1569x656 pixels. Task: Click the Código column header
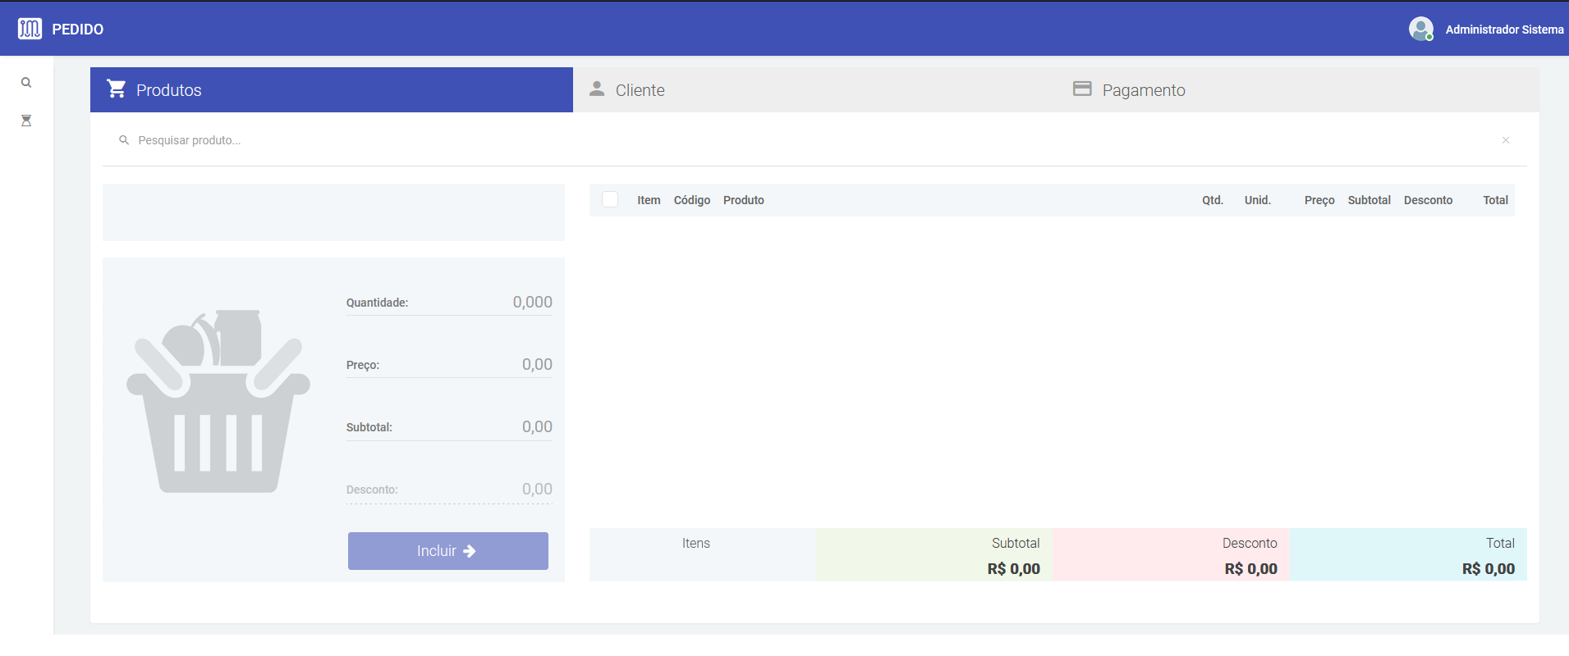691,200
